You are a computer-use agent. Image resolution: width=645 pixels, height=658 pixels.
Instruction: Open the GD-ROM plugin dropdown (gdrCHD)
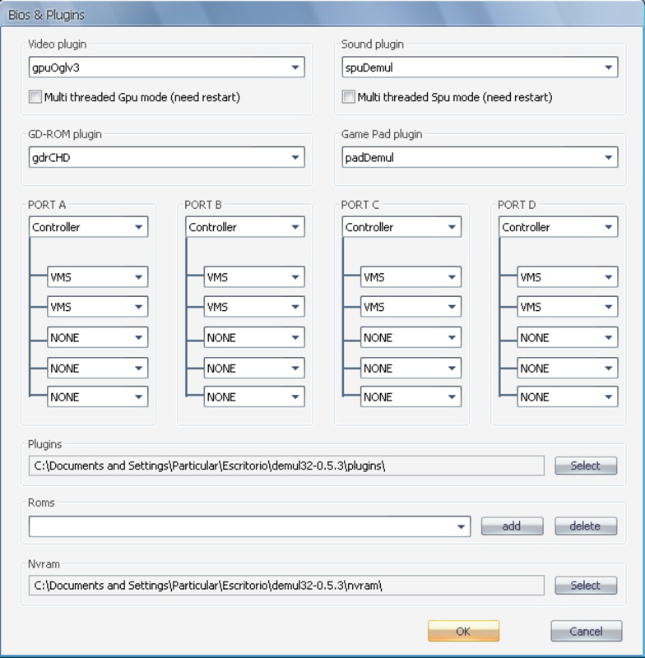(167, 157)
